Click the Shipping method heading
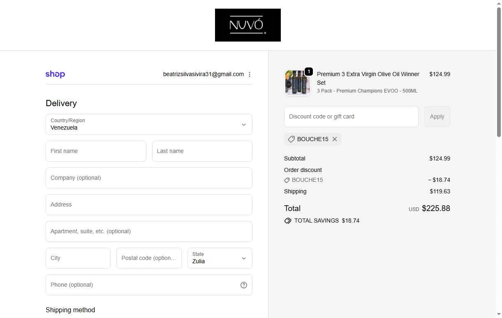This screenshot has width=502, height=318. coord(70,310)
